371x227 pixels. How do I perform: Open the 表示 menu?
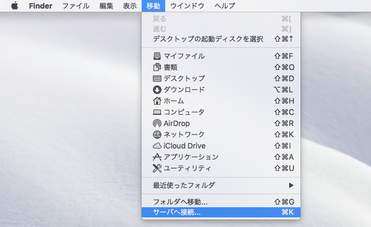point(130,6)
